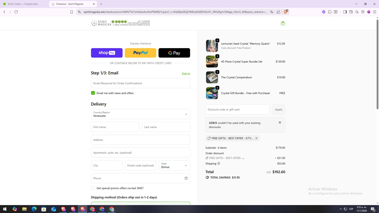Open the page translate icon
Screen dimensions: 379x213
pos(272,12)
